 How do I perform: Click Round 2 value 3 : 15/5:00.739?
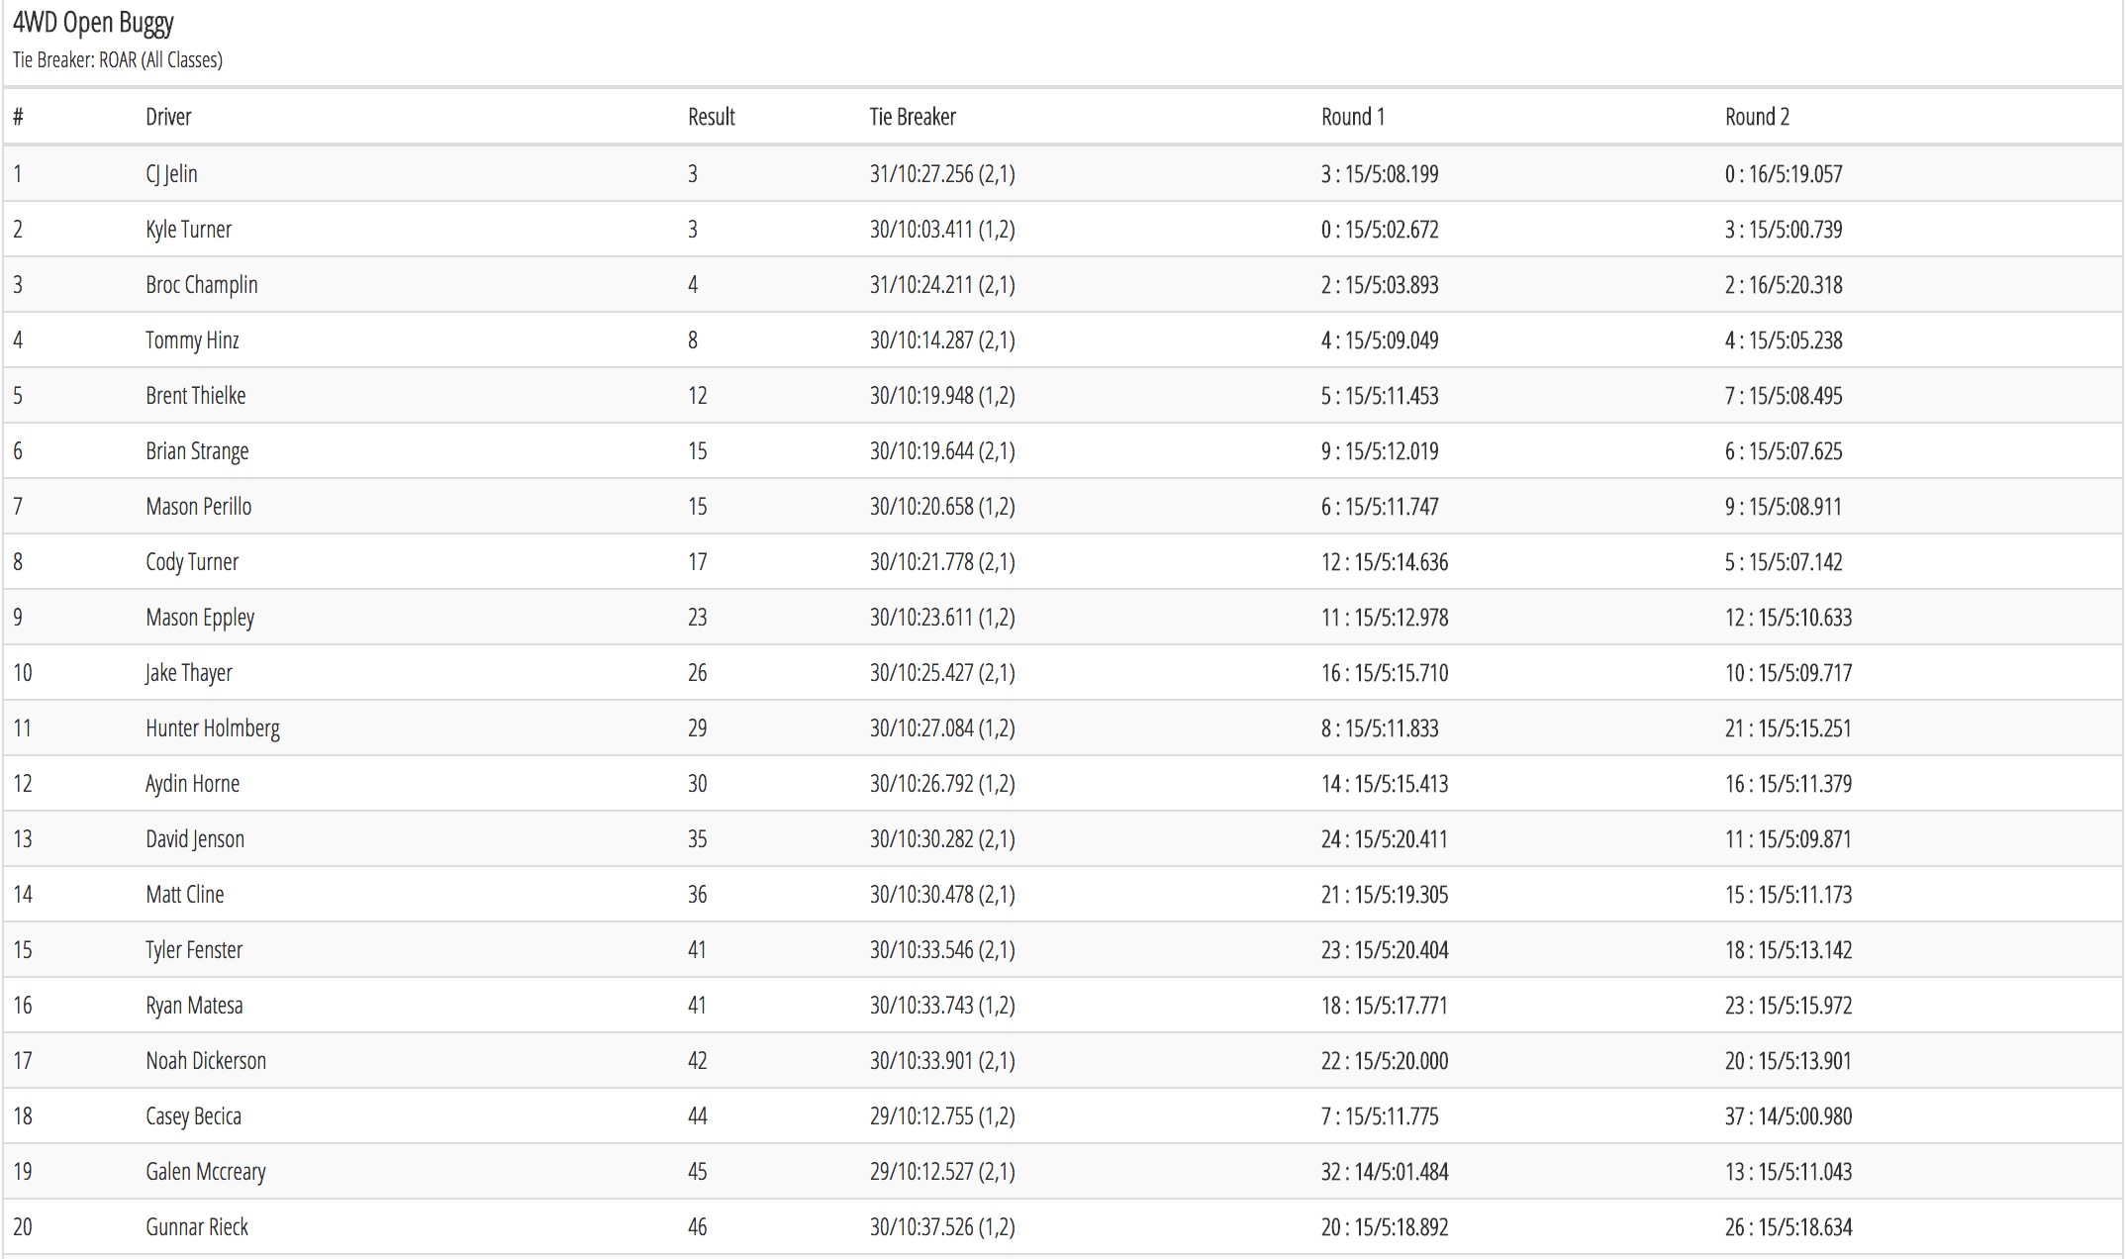(x=1784, y=230)
